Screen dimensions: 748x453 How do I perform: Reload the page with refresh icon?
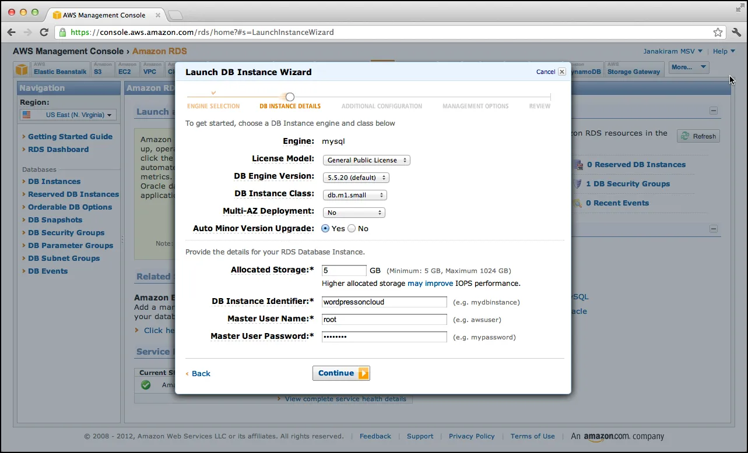pos(44,32)
